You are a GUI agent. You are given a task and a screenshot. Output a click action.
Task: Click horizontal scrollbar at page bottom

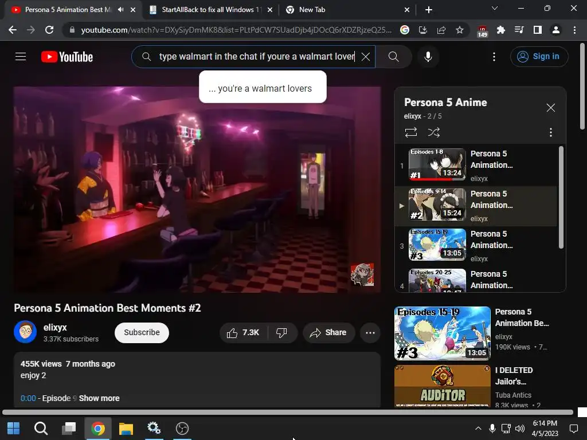click(288, 412)
